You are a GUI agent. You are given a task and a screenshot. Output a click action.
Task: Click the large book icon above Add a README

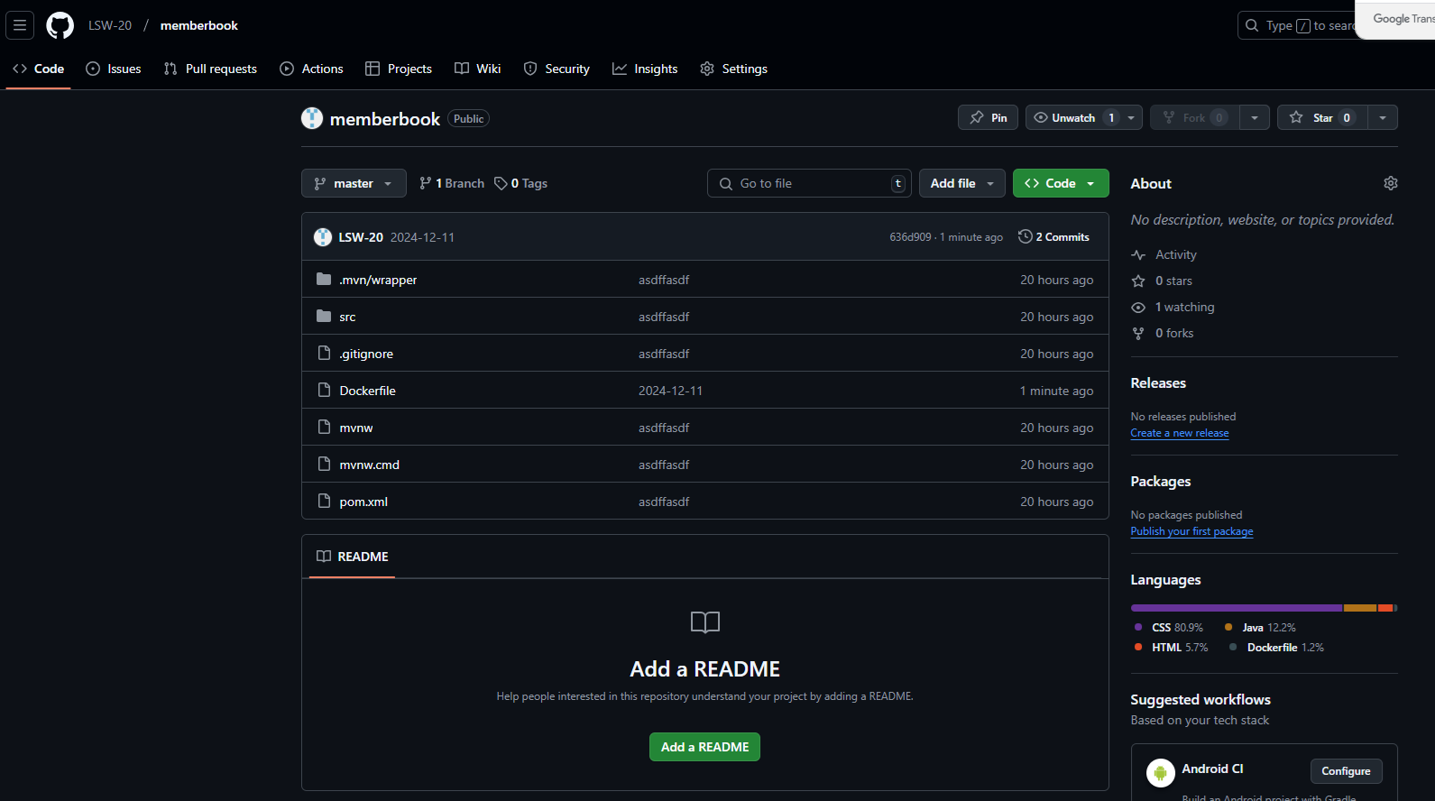705,622
